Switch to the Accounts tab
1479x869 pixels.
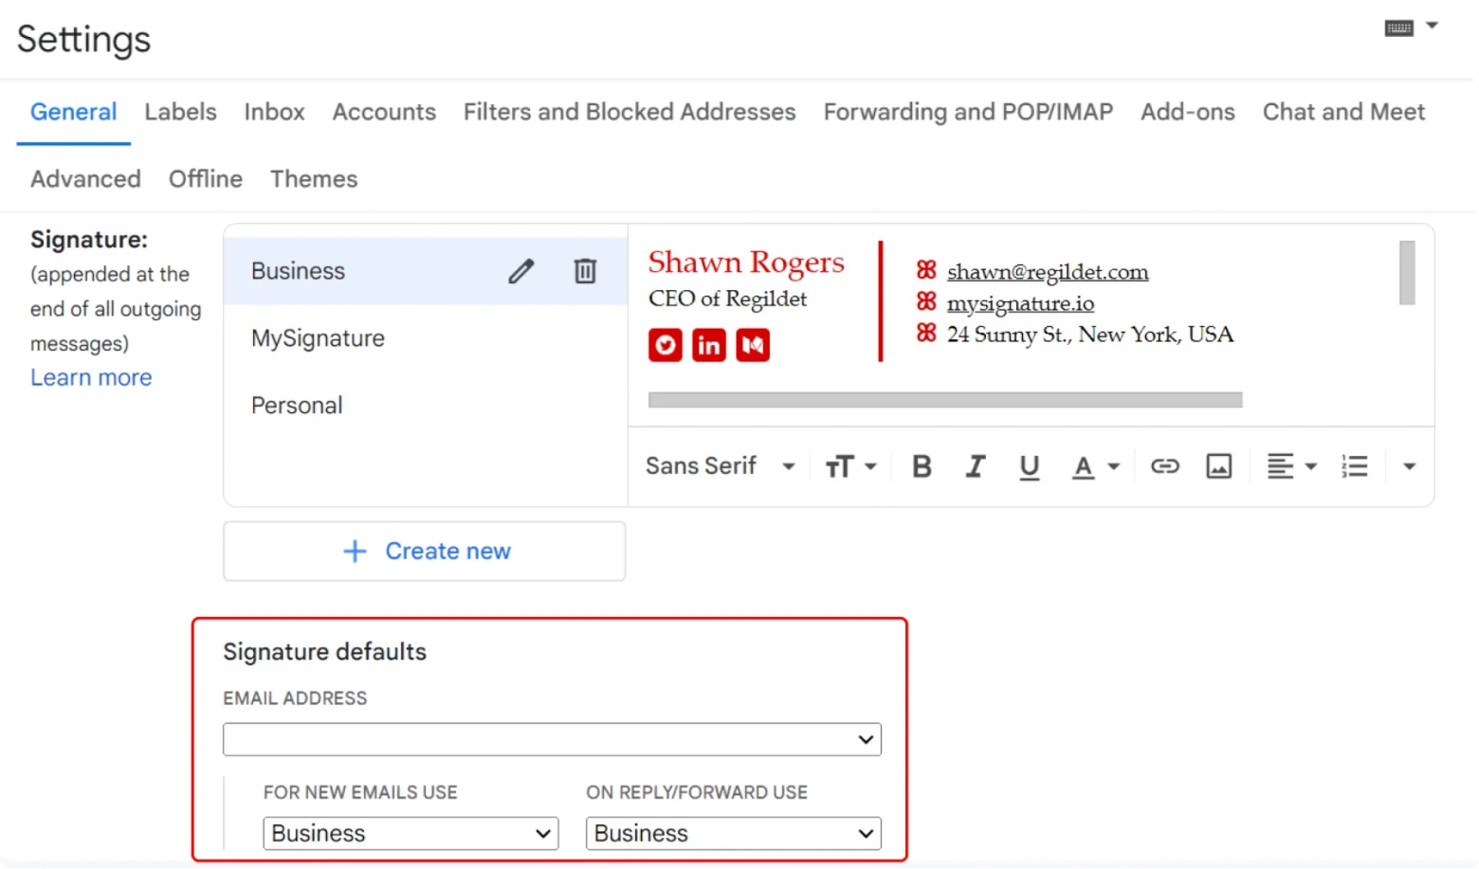click(384, 112)
